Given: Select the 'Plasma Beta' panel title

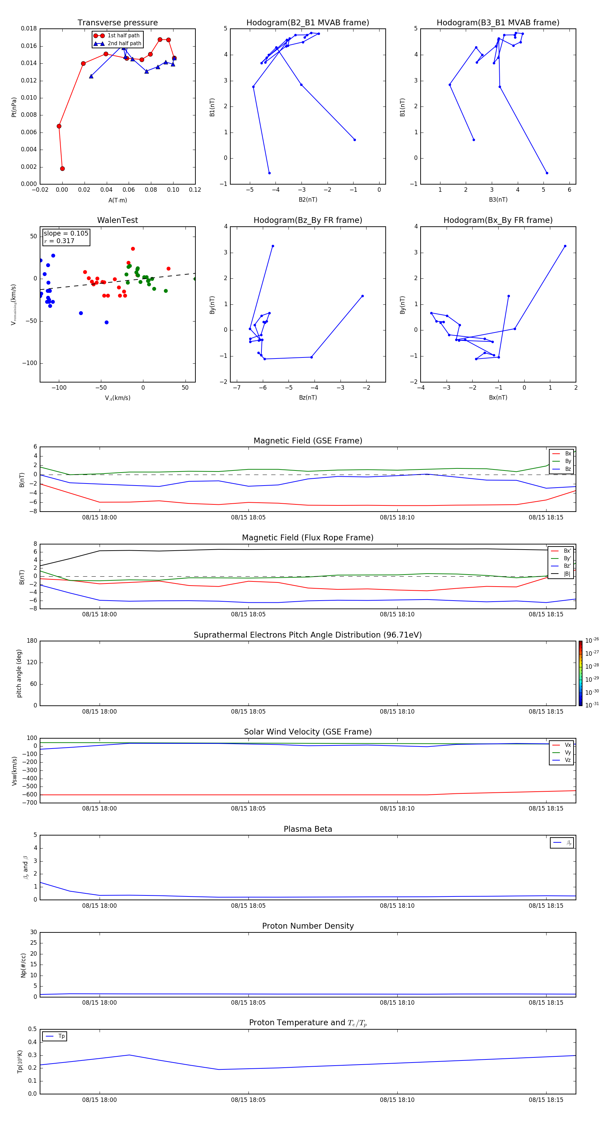Looking at the screenshot, I should 308,829.
